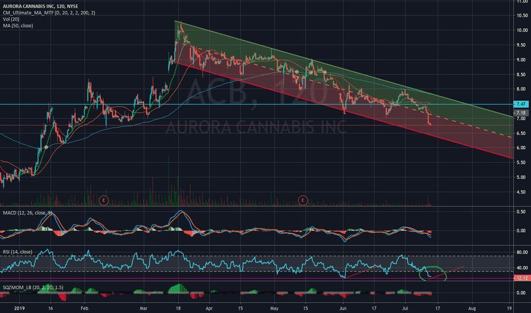Screen dimensions: 531x313
Task: Click the 4.50 price axis label
Action: (522, 192)
